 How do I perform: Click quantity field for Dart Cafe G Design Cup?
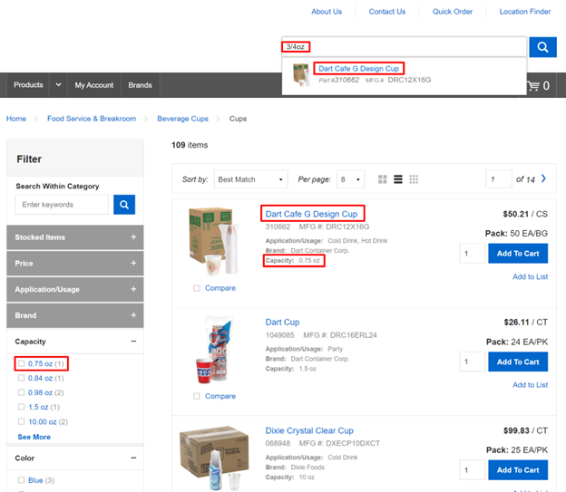click(473, 253)
